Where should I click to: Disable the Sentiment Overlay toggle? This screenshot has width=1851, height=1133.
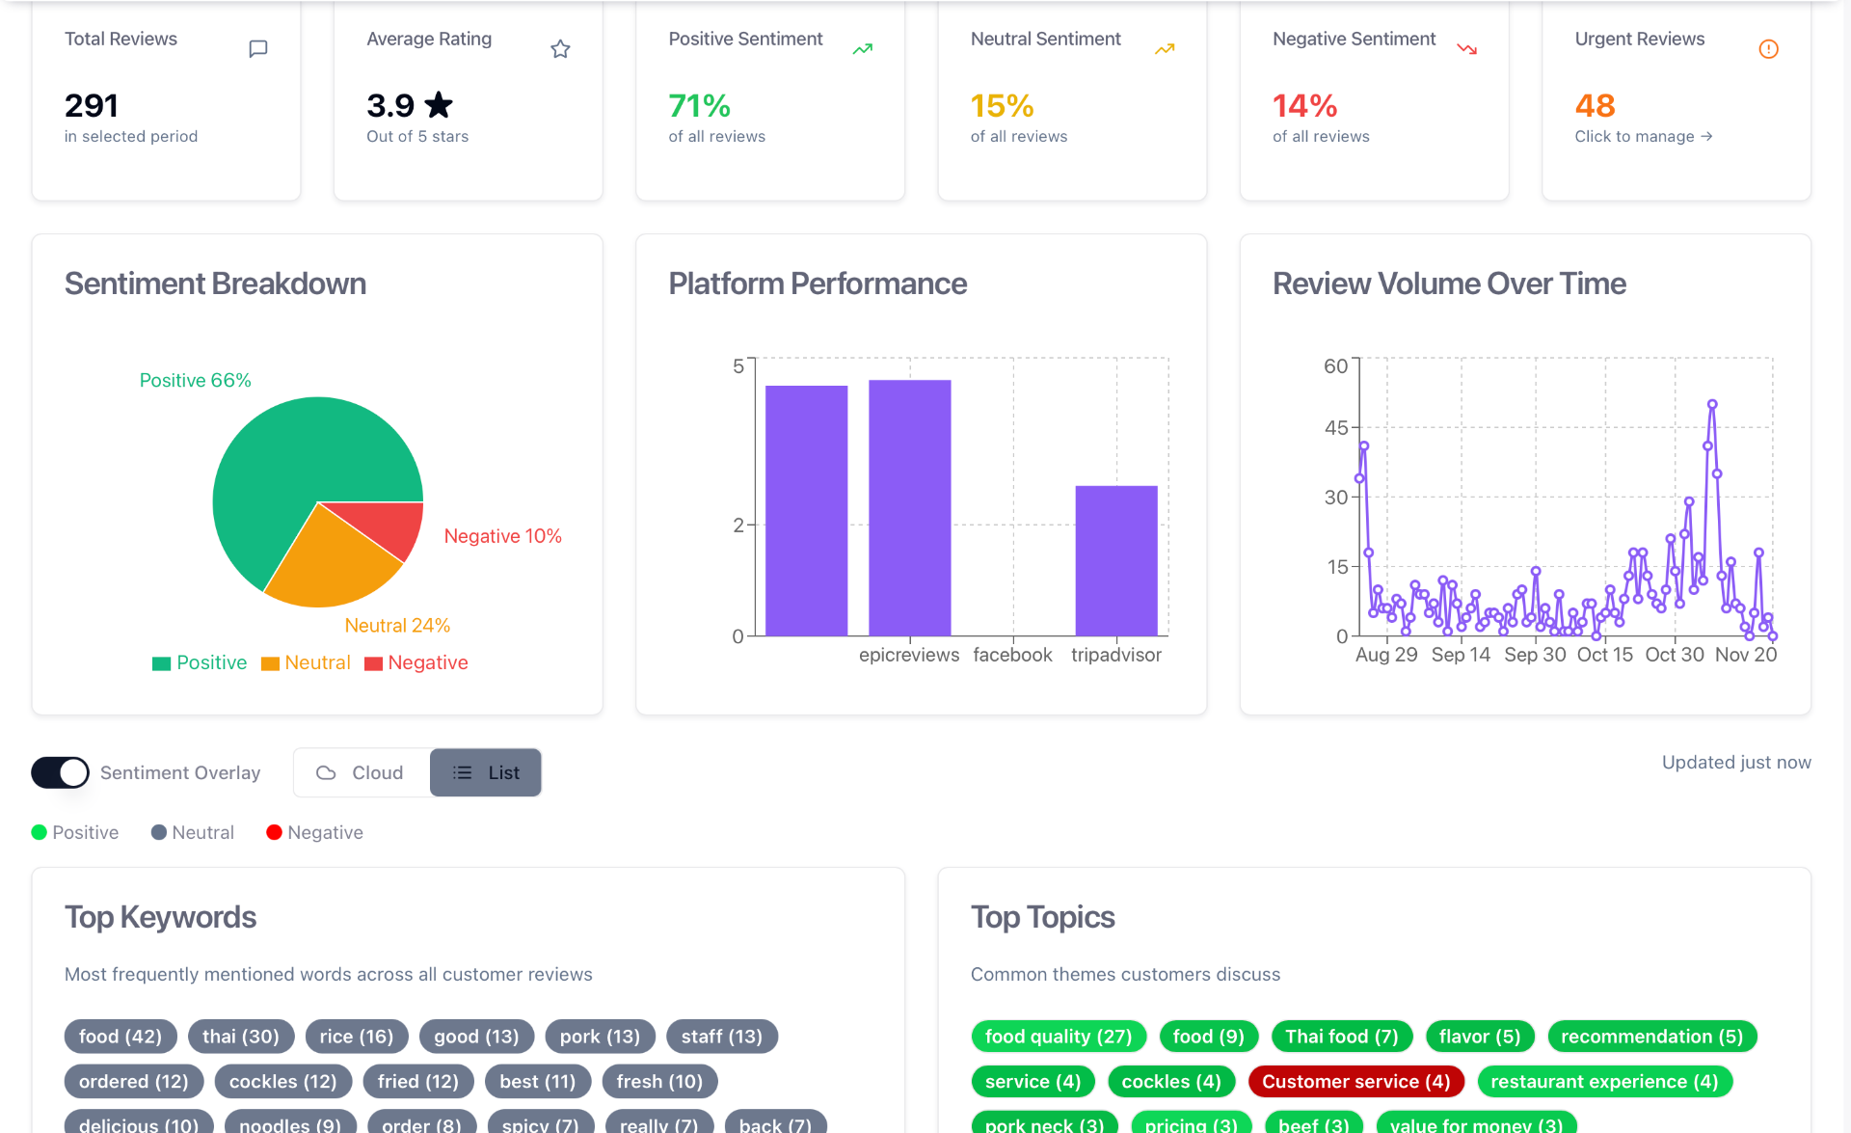coord(60,772)
